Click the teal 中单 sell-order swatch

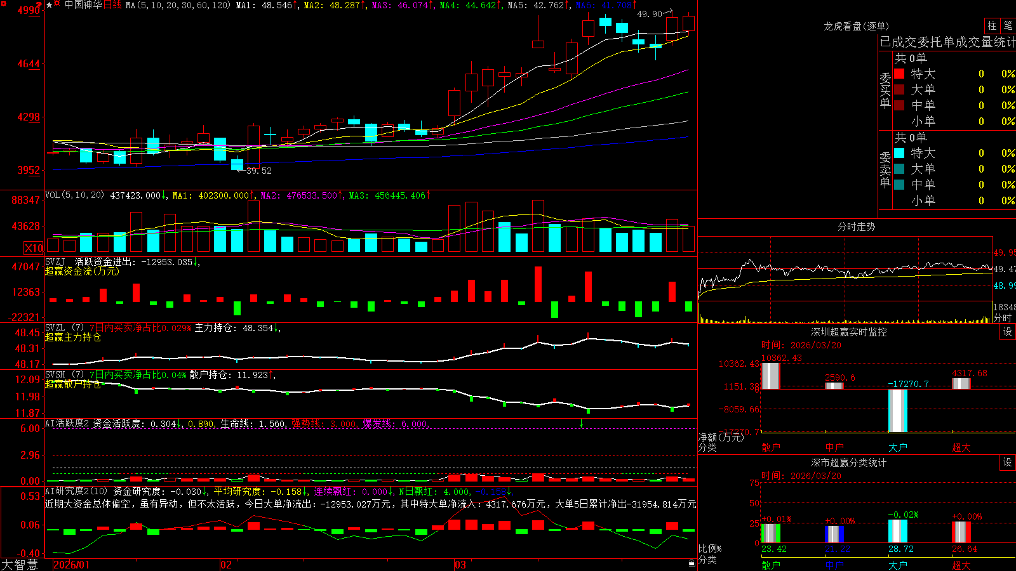pyautogui.click(x=899, y=185)
